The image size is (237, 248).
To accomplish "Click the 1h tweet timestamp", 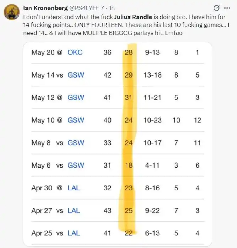I will [112, 8].
